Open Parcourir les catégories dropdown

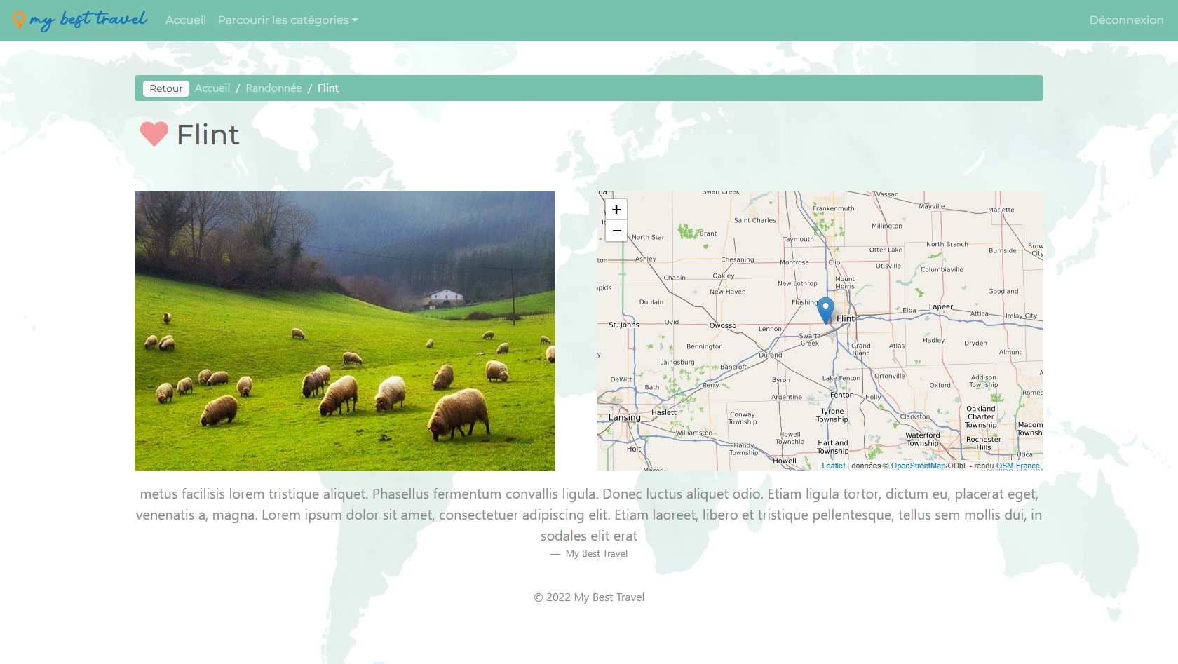(287, 20)
